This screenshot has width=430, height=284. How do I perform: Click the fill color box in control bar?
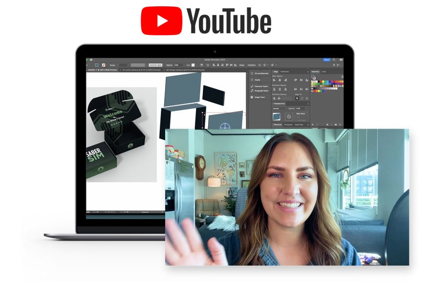coord(97,65)
